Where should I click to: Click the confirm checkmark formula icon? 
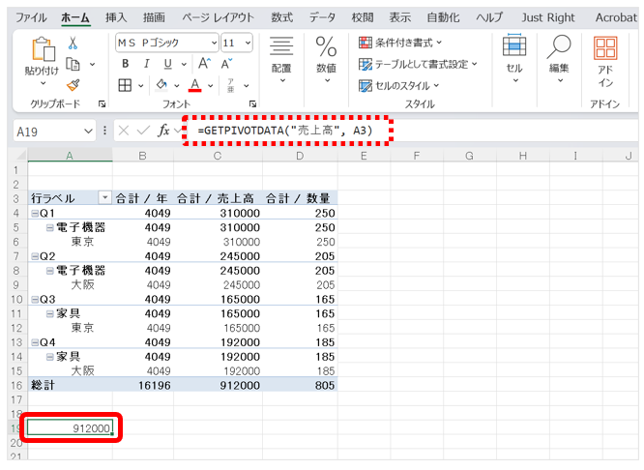(143, 131)
